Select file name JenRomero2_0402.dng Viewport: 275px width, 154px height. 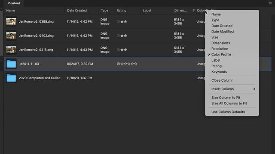(36, 36)
